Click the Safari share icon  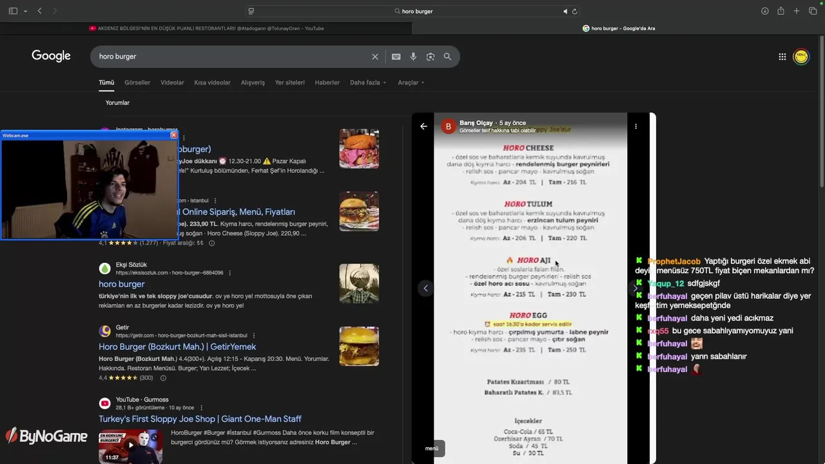[x=781, y=11]
